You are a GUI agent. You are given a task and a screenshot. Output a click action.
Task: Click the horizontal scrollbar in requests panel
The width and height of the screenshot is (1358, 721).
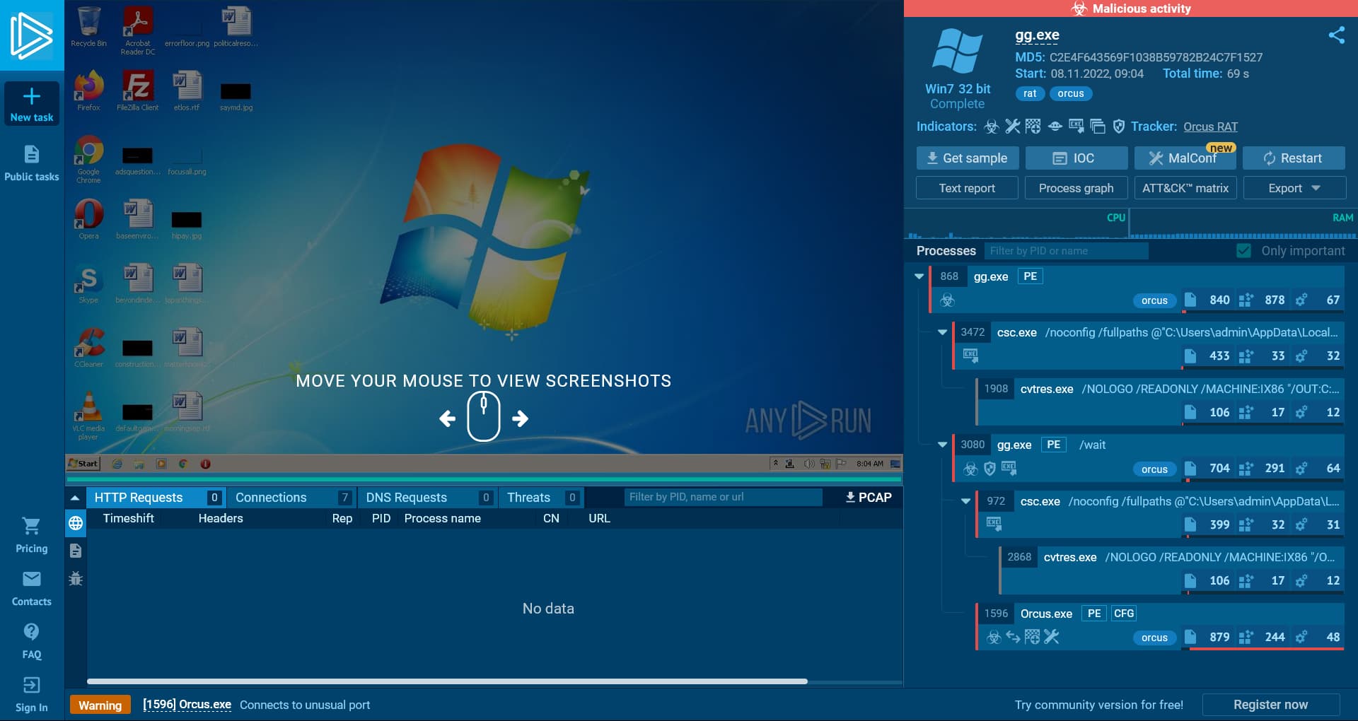447,681
